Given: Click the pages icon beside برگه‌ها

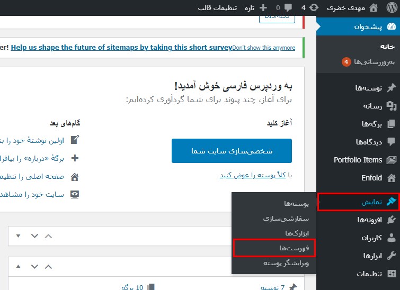Looking at the screenshot, I should click(x=392, y=124).
